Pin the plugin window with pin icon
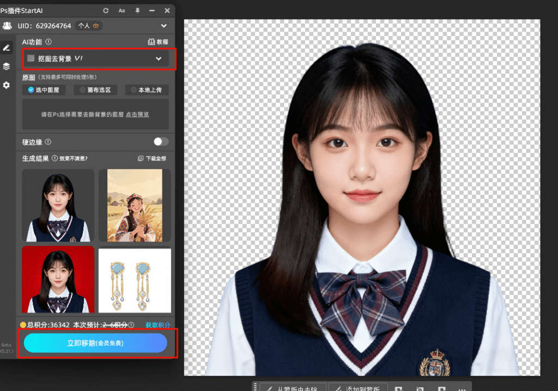 (137, 10)
